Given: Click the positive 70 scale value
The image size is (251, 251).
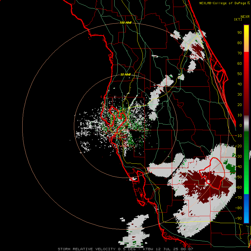Looking at the screenshot, I should pyautogui.click(x=240, y=53).
